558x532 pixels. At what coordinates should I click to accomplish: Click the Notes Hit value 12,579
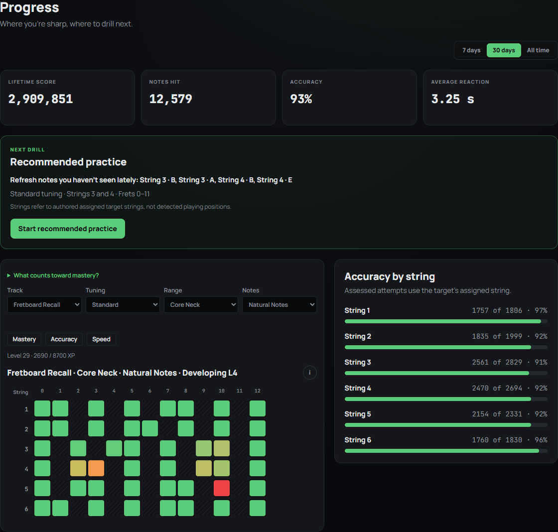(171, 99)
